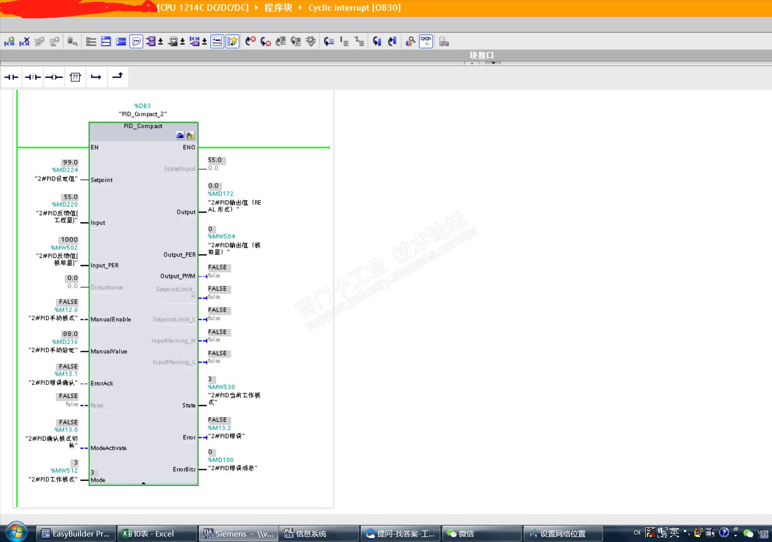
Task: Click the Open all networks icon
Action: [106, 42]
